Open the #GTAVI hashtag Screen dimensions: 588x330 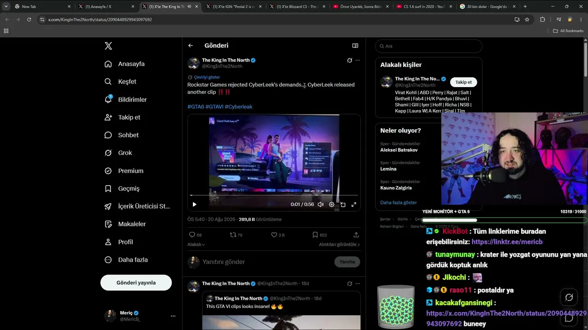pyautogui.click(x=215, y=107)
